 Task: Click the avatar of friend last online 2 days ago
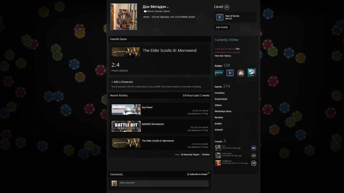pos(218,148)
